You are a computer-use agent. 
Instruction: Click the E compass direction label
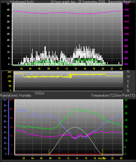click(128, 86)
